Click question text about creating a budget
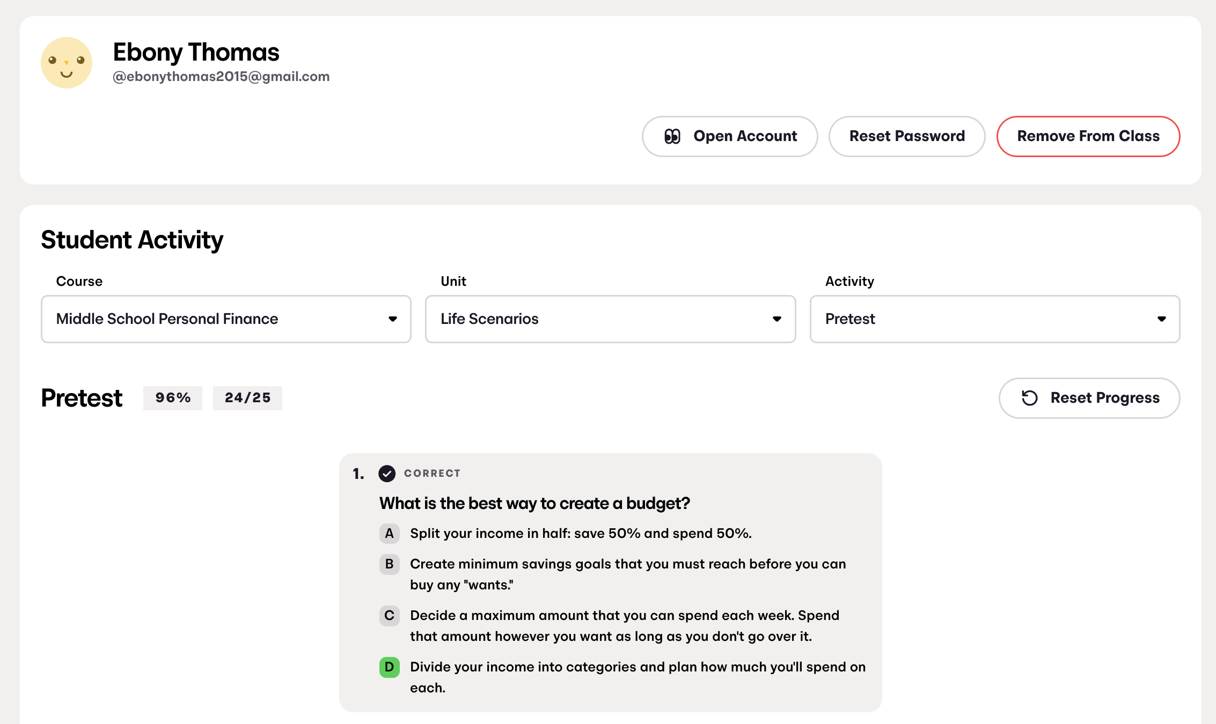1216x724 pixels. pyautogui.click(x=534, y=504)
